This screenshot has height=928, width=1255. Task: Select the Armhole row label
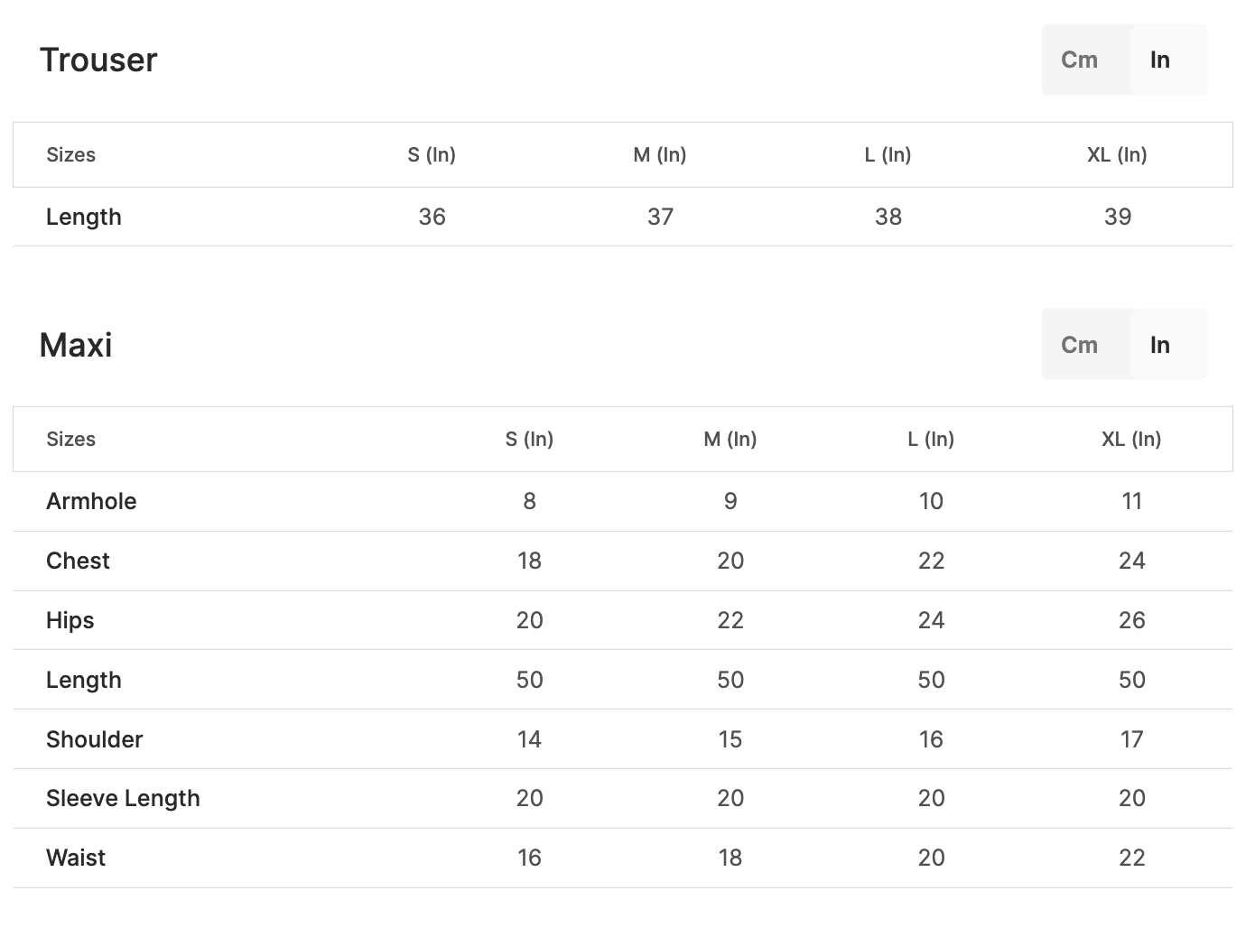(x=91, y=502)
